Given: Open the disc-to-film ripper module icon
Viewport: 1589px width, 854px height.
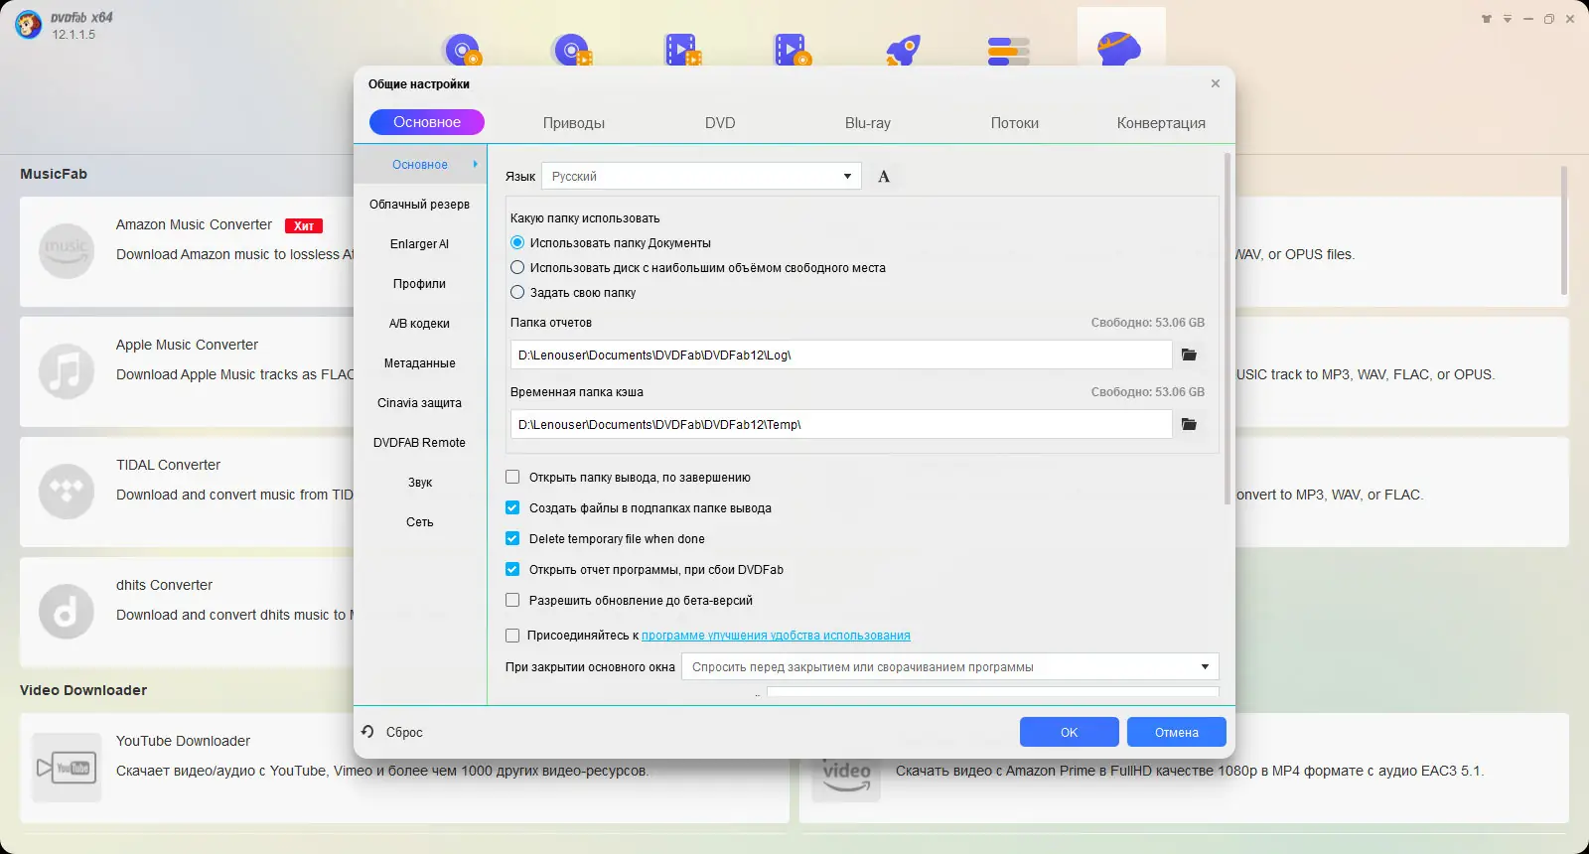Looking at the screenshot, I should click(x=573, y=50).
